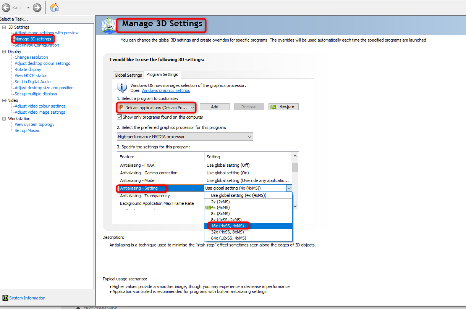Open the Home icon in toolbar
Viewport: 466px width, 309px height.
(x=55, y=7)
